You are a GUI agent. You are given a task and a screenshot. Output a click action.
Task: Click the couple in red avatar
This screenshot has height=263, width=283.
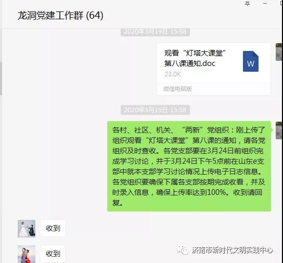[x=27, y=254]
